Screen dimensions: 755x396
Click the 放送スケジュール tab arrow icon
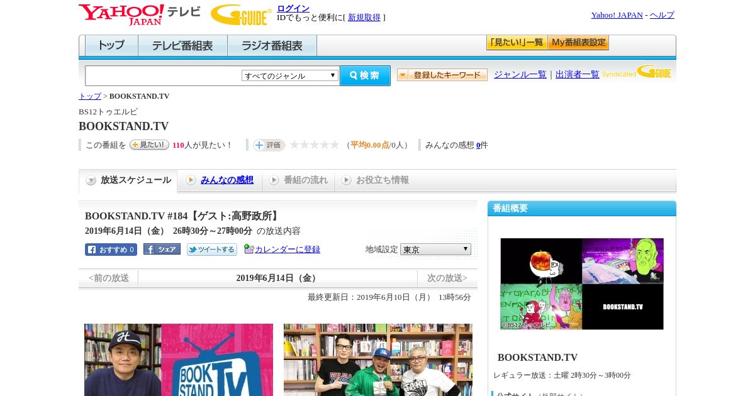click(x=91, y=180)
